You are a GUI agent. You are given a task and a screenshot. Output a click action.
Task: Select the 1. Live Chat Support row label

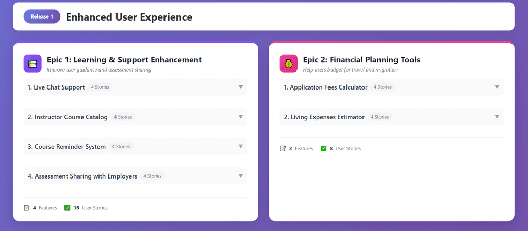coord(56,87)
